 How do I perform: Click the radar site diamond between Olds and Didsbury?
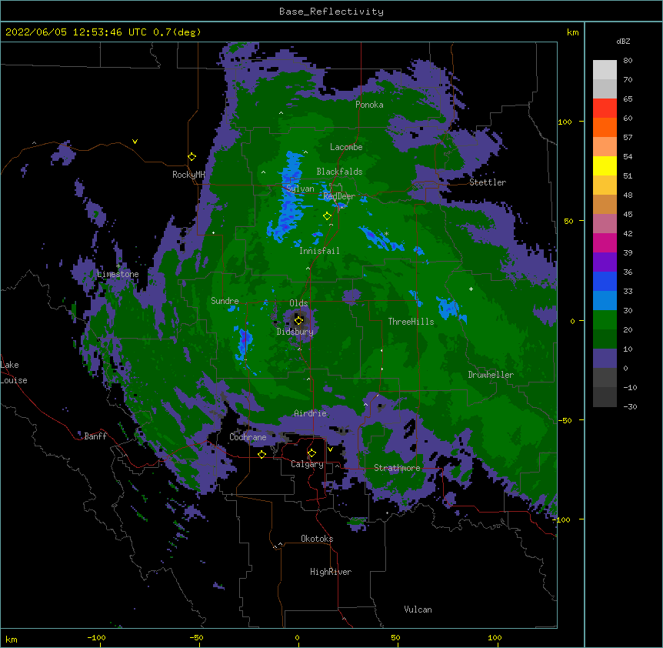pos(298,320)
